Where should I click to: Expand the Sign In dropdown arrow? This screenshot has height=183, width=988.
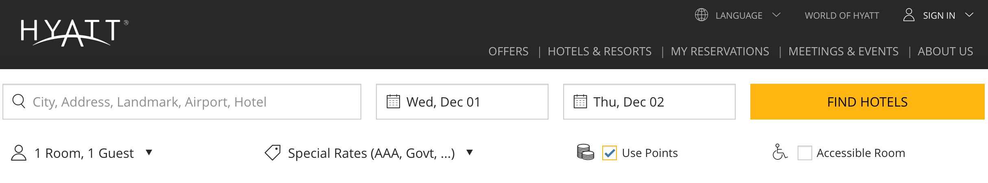(x=969, y=15)
